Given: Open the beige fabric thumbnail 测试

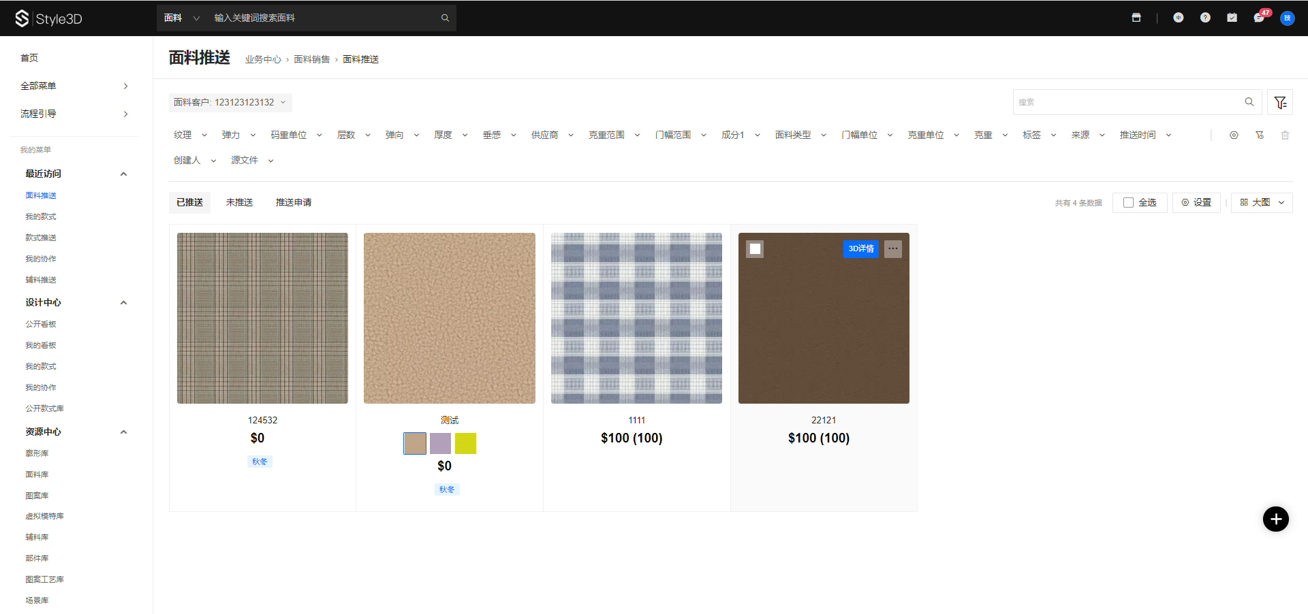Looking at the screenshot, I should pos(450,319).
